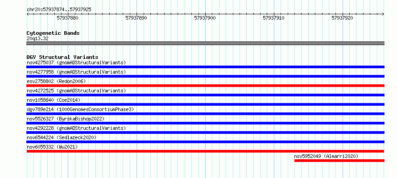Click ruler position 57937910

tap(274, 18)
